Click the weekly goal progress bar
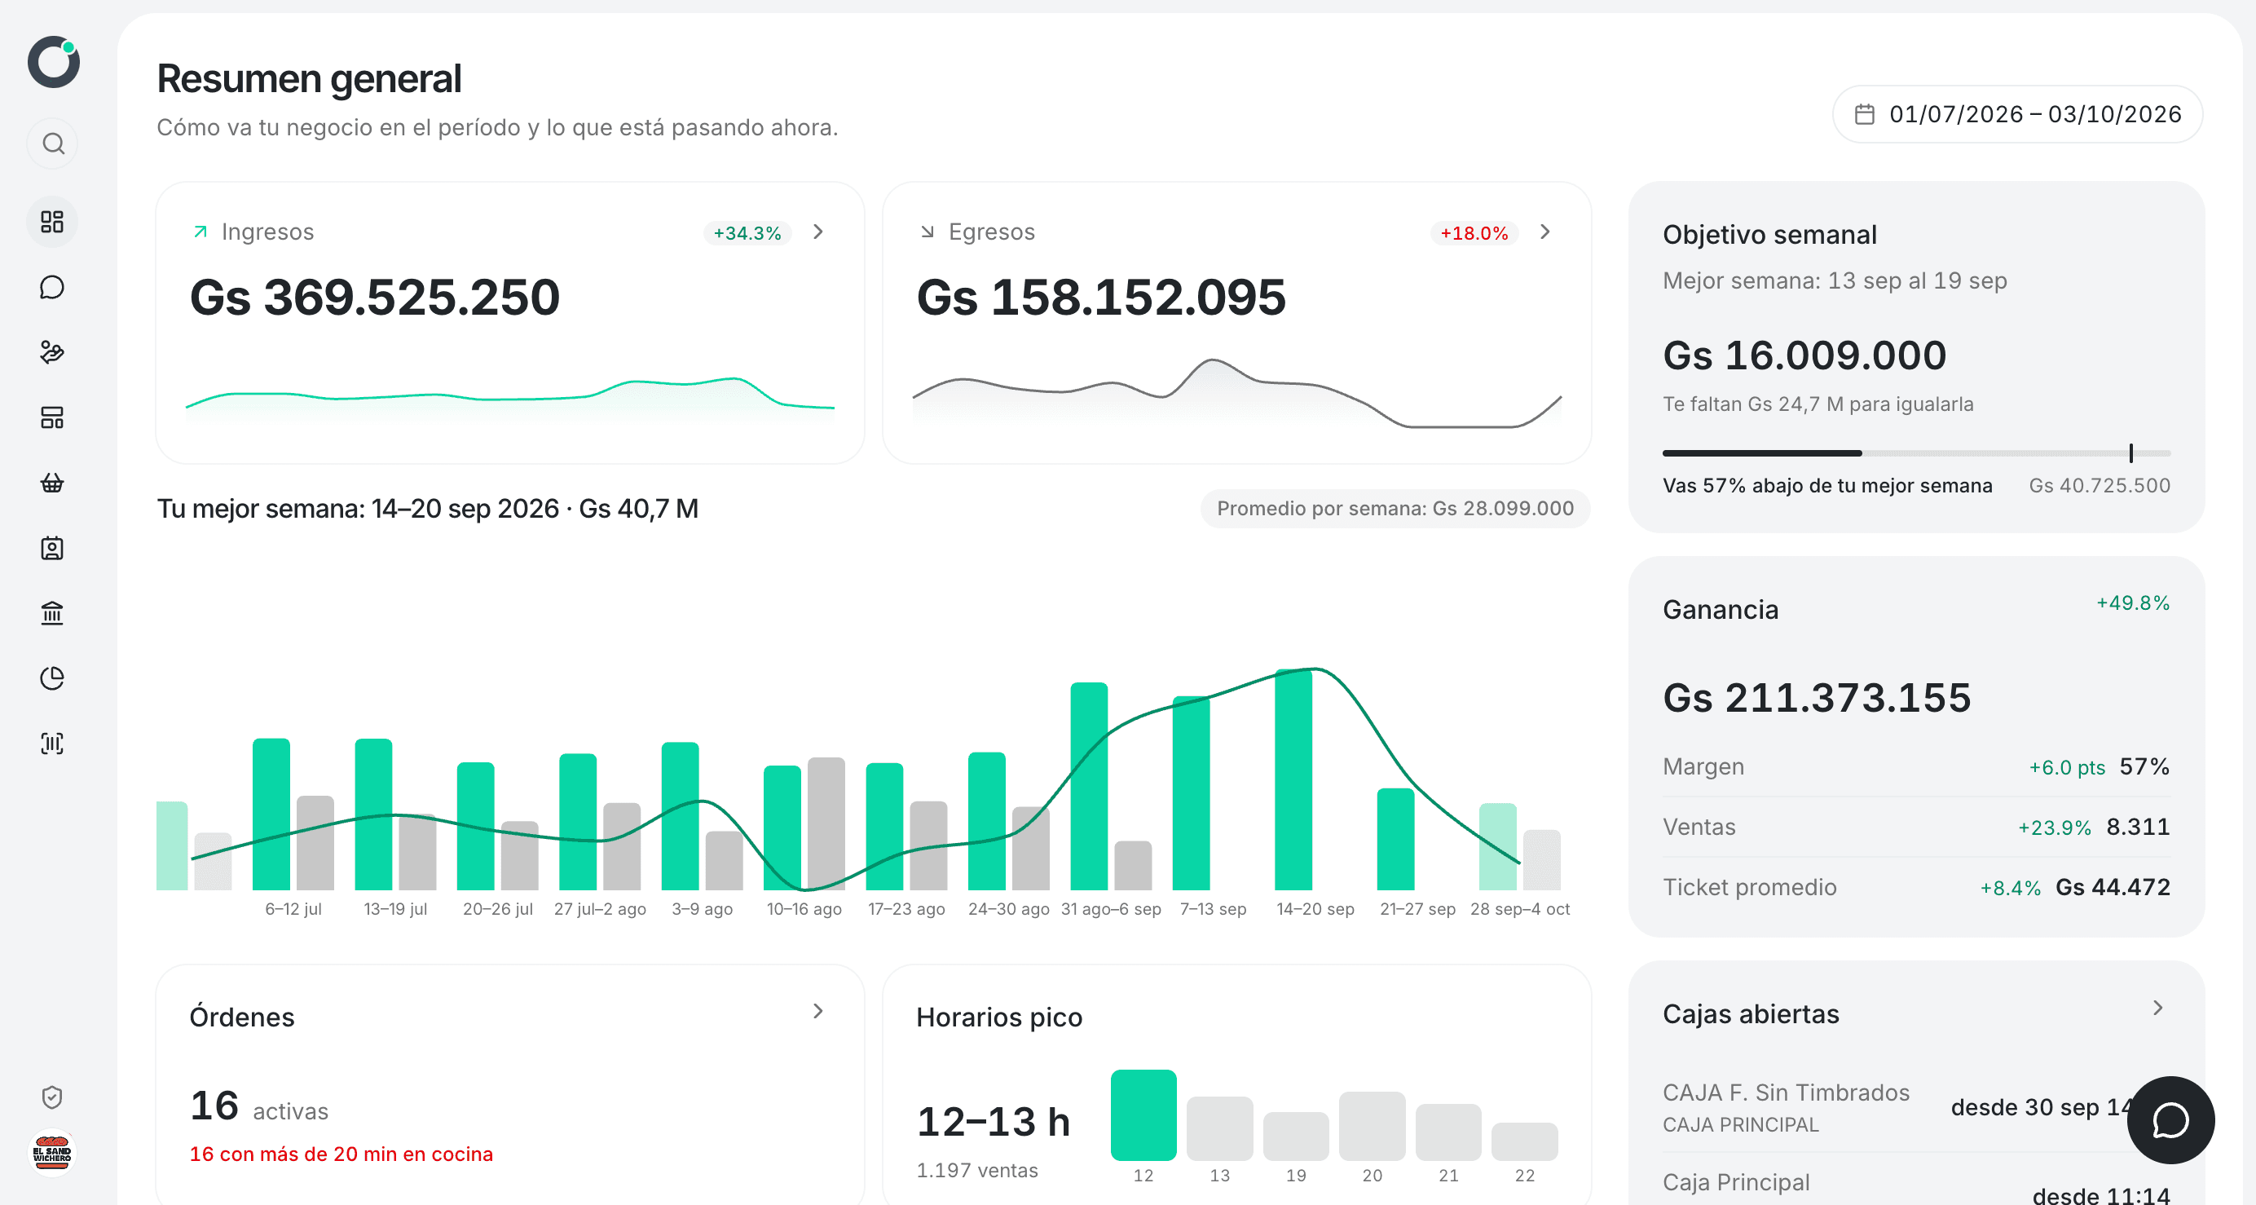Viewport: 2256px width, 1205px height. 1916,453
